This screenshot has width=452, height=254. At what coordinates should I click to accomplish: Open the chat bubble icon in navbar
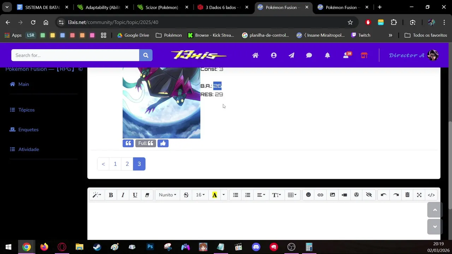309,55
